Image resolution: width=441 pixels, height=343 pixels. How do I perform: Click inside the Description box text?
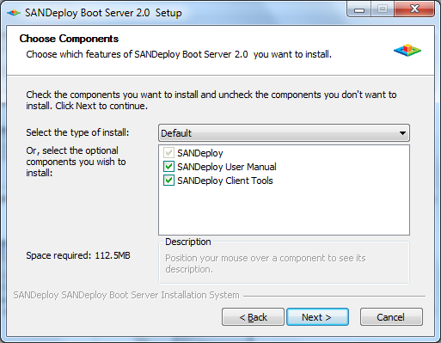point(266,264)
